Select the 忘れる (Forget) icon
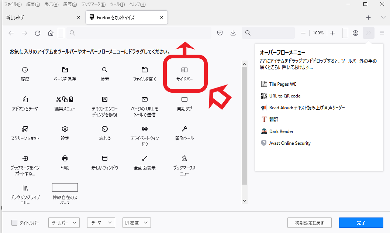This screenshot has width=390, height=233. [x=104, y=129]
